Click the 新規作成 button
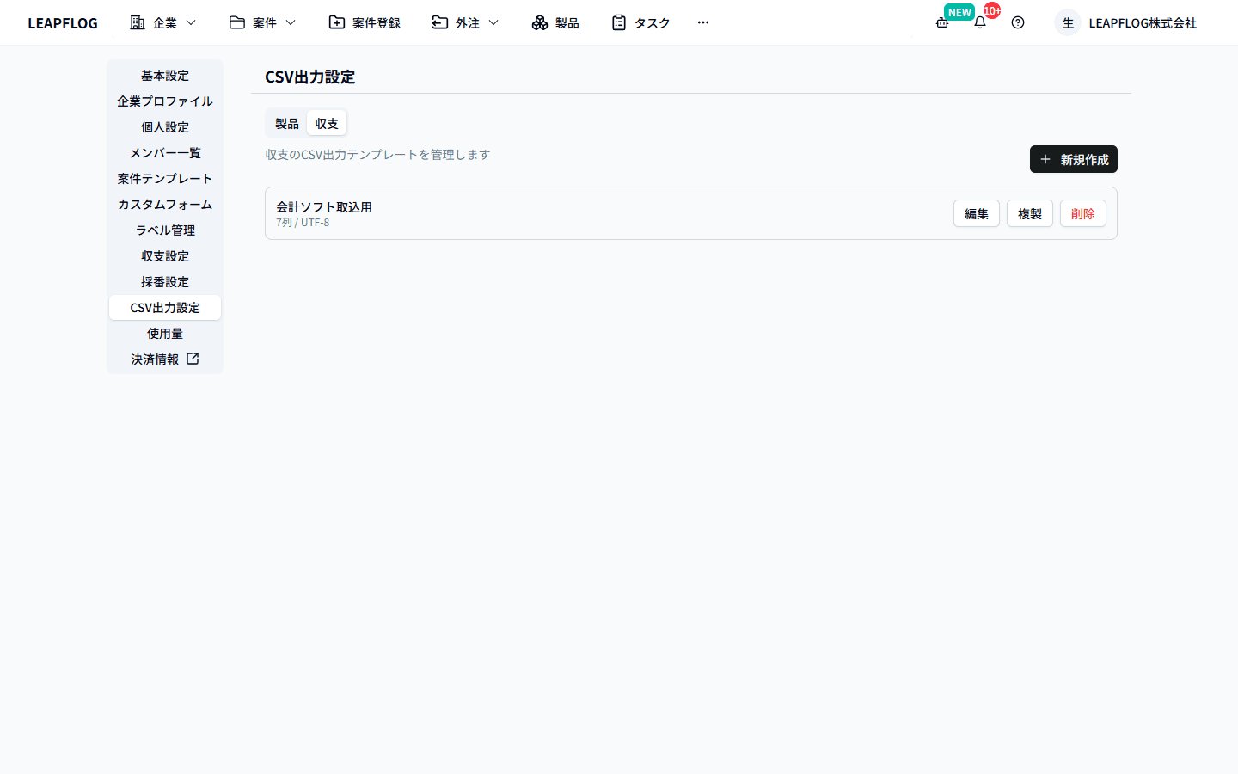 (x=1074, y=159)
